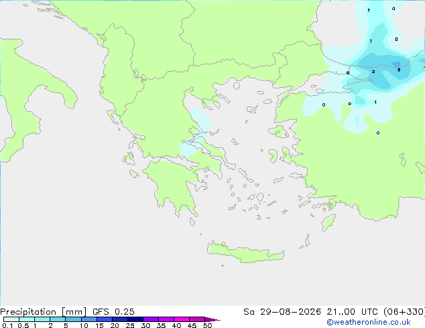Click the 40–45 mm magenta legend swatch
The height and width of the screenshot is (328, 425).
coord(182,319)
